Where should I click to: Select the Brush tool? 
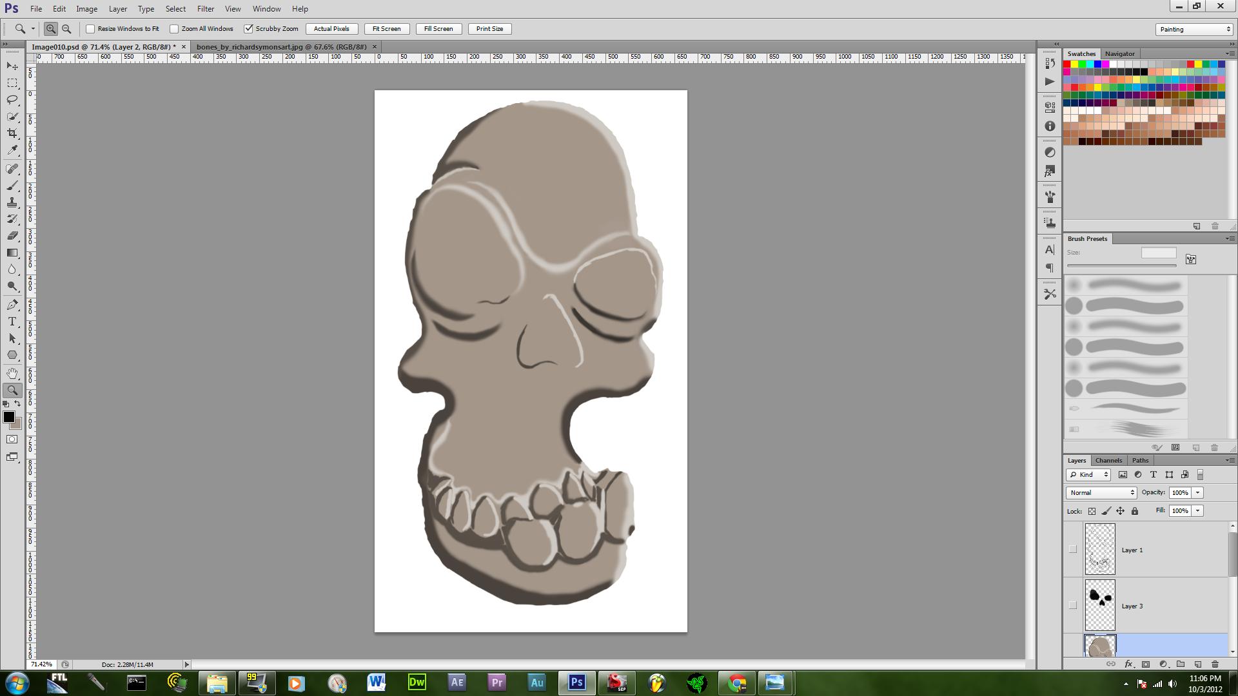point(12,186)
